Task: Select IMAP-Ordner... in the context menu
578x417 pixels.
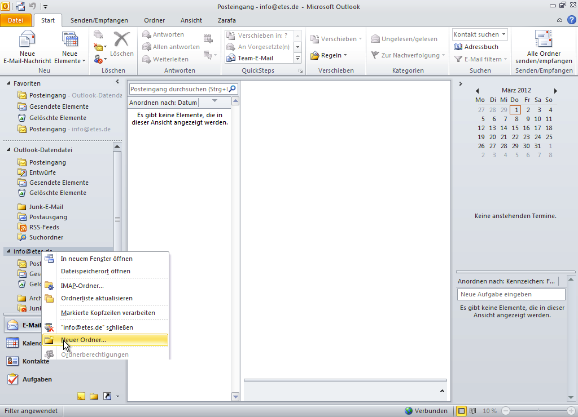Action: click(106, 286)
